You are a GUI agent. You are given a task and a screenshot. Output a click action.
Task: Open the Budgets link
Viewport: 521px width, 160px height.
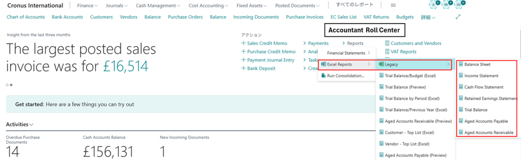pos(405,17)
